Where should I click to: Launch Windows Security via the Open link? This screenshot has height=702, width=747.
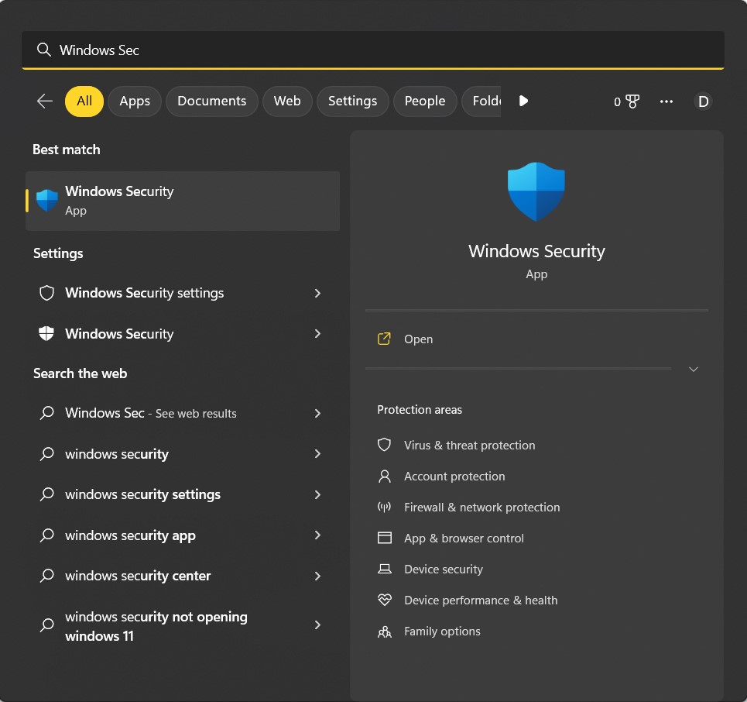click(418, 339)
